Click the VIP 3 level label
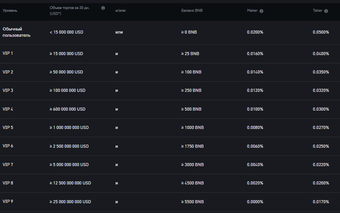The image size is (340, 213). click(8, 90)
